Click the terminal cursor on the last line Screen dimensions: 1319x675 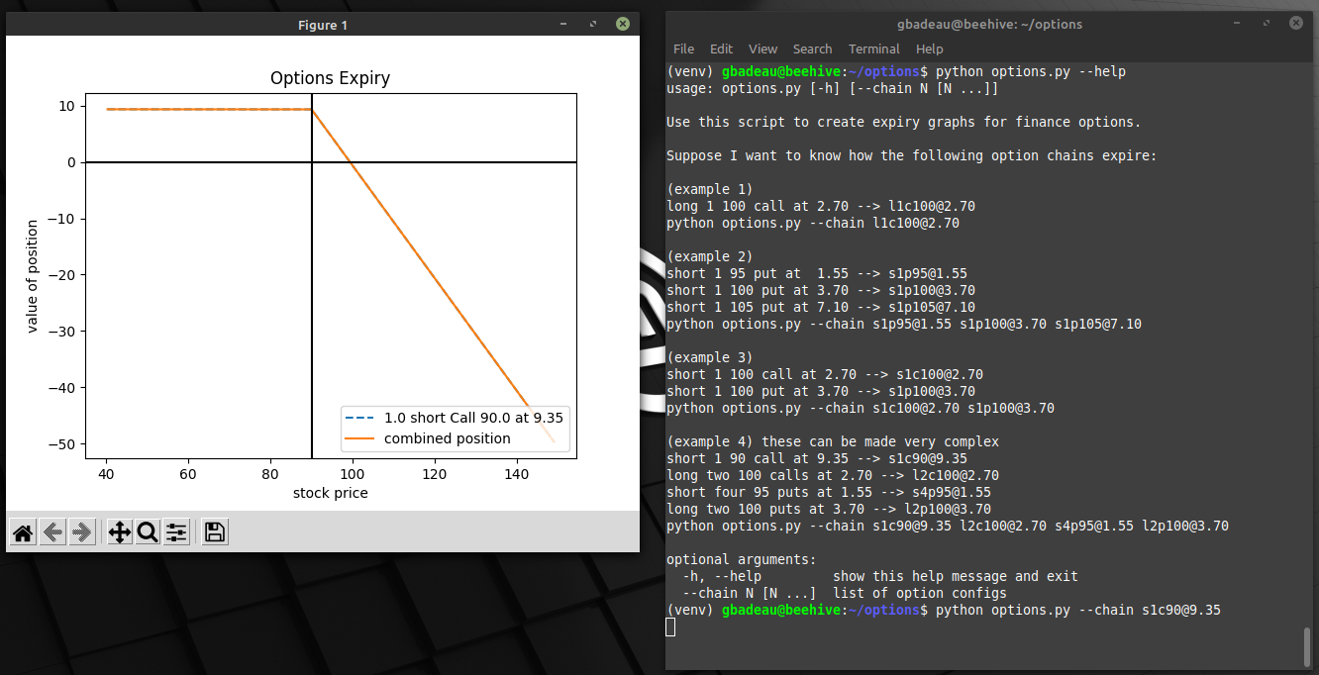coord(670,627)
